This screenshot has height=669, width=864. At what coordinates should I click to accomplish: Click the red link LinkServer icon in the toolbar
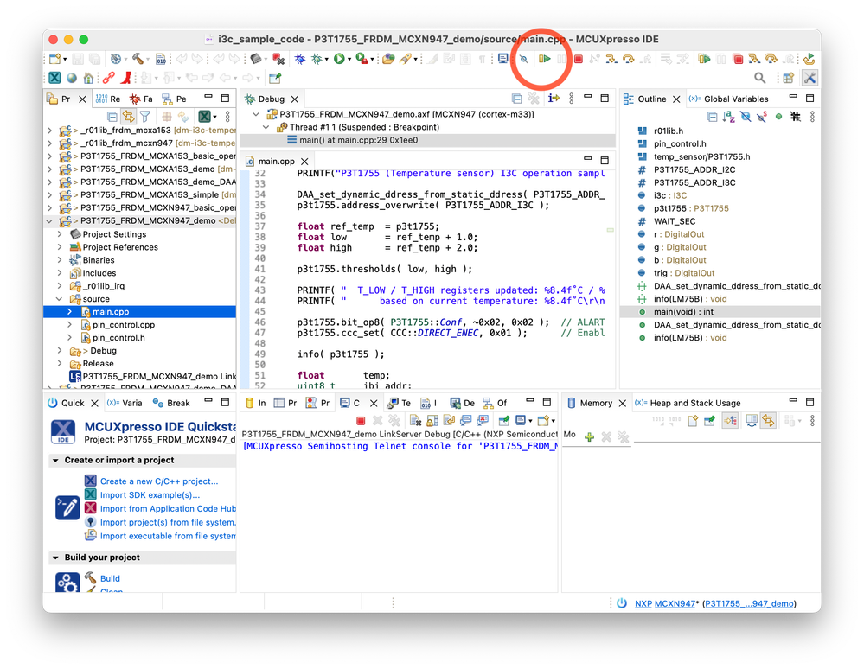click(x=108, y=78)
